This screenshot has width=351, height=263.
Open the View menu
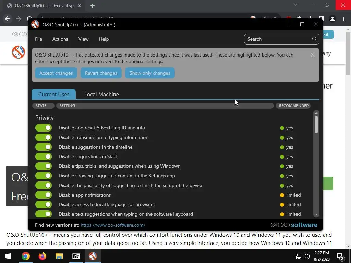[x=84, y=39]
